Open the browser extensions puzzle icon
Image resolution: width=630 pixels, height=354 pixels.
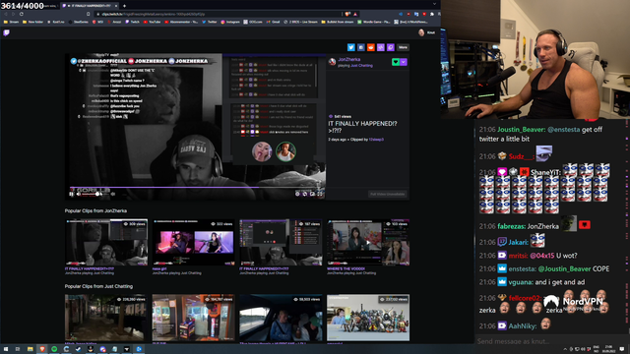432,14
